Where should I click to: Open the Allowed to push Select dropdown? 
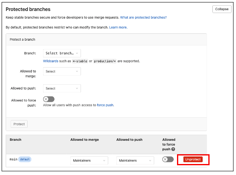coord(62,88)
